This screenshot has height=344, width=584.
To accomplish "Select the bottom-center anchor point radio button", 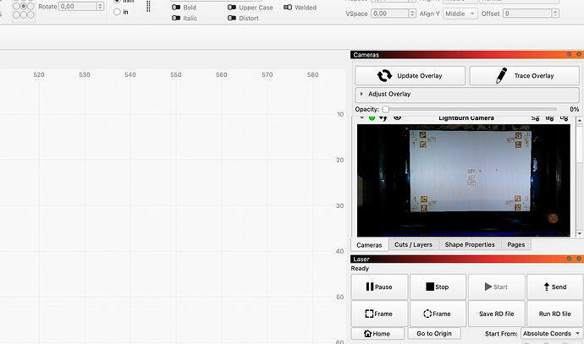I will pyautogui.click(x=24, y=15).
